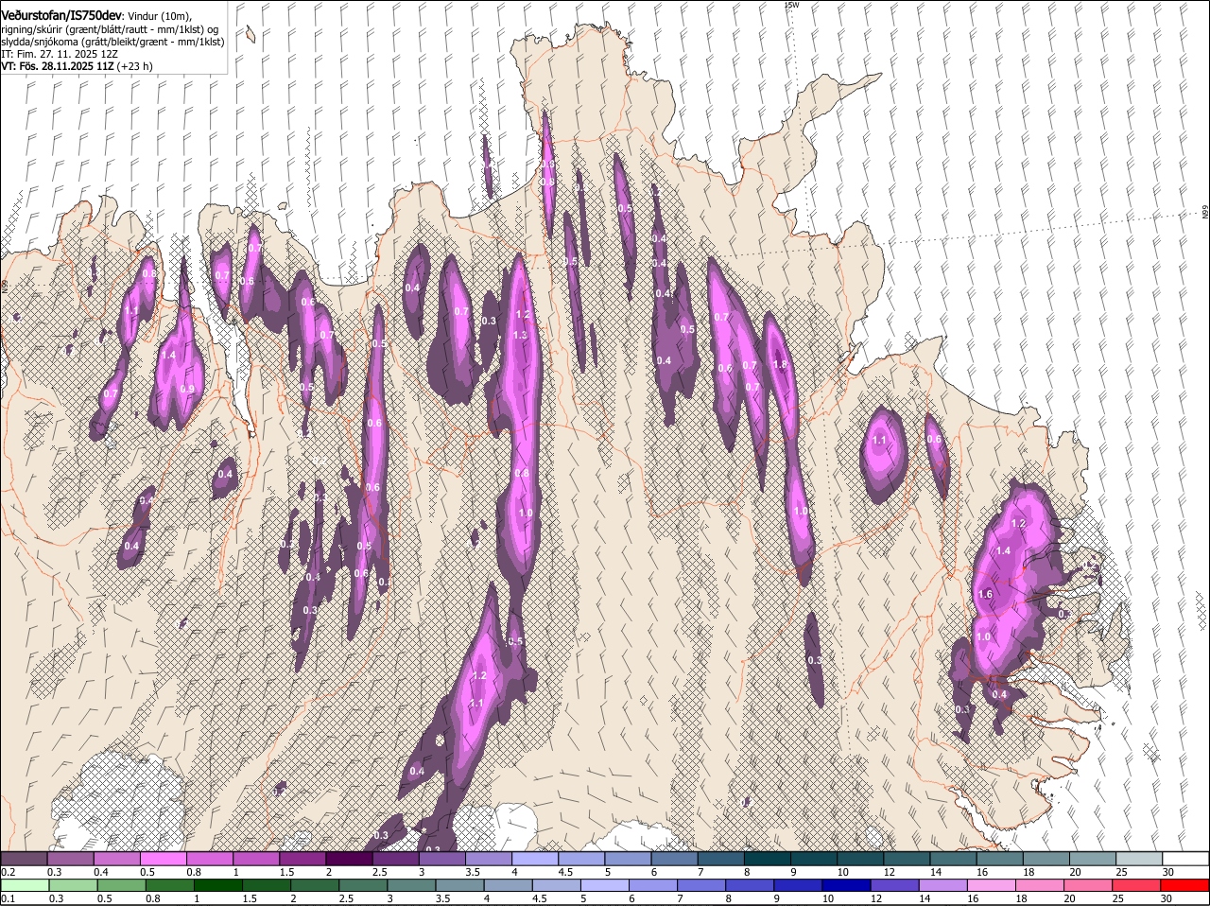Image resolution: width=1210 pixels, height=906 pixels.
Task: Click the 1.3 precipitation value label
Action: (520, 335)
